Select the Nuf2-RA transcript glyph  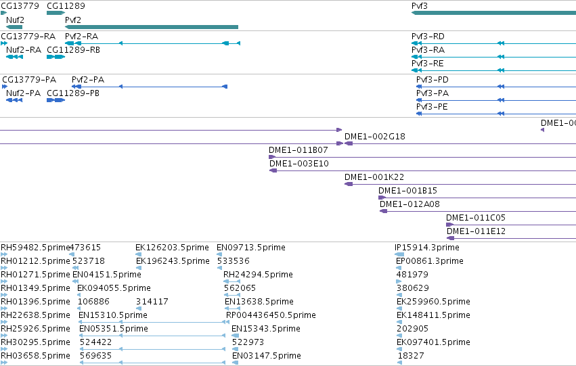click(x=14, y=57)
